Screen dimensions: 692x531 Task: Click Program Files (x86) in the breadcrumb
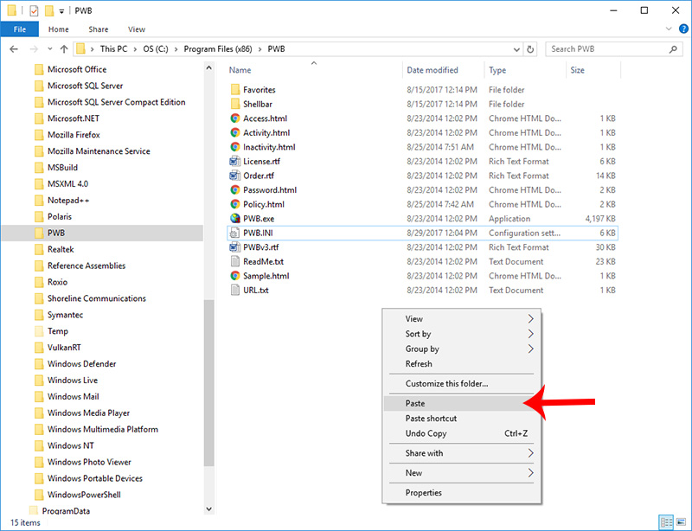pyautogui.click(x=218, y=49)
